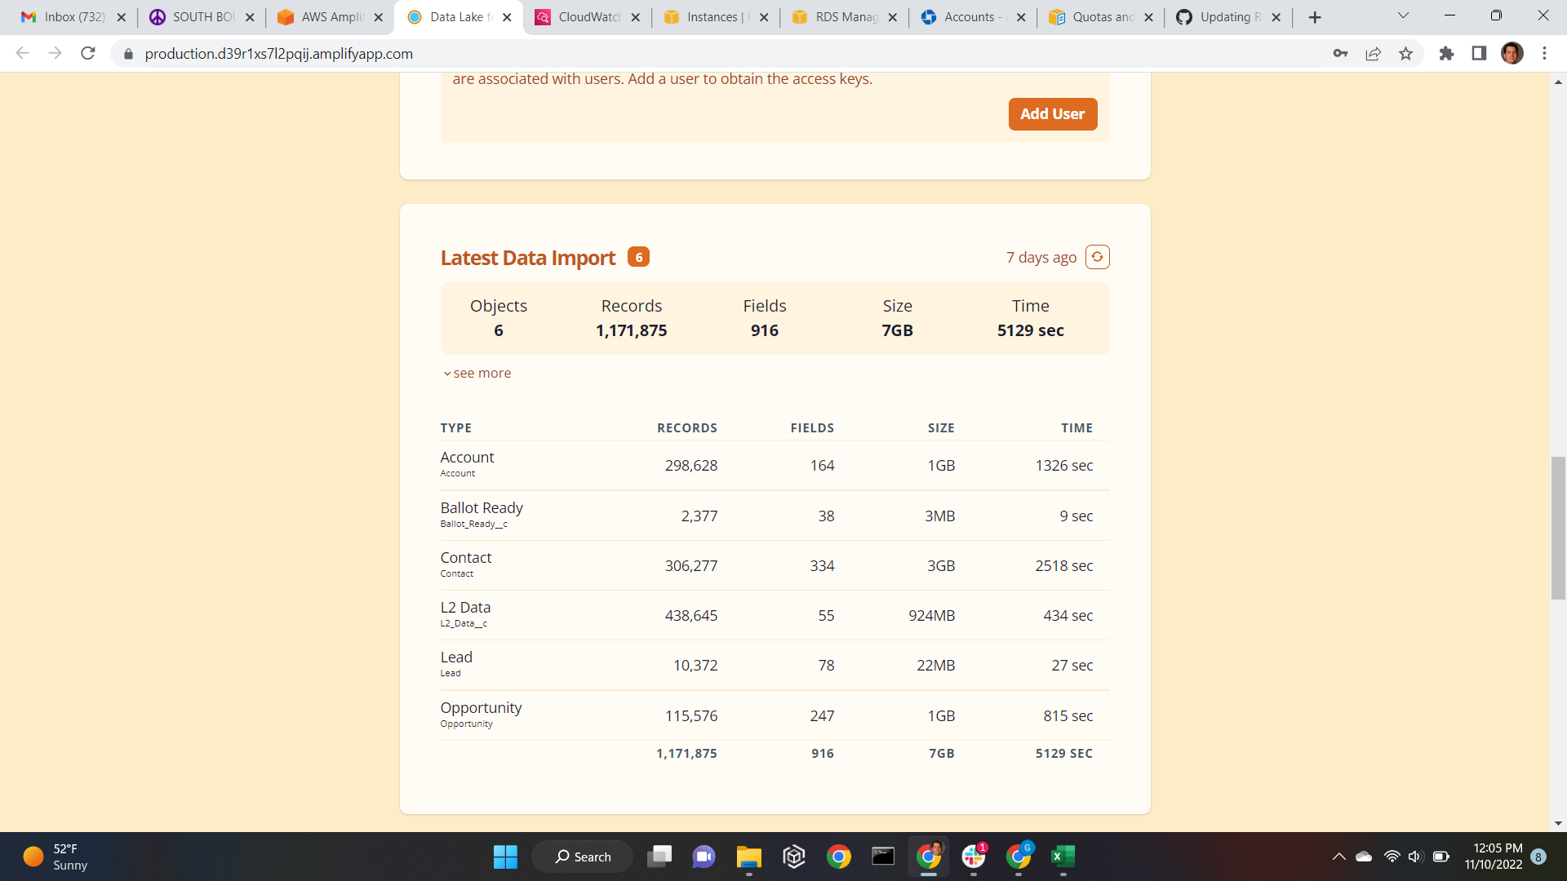The image size is (1567, 881).
Task: Collapse the 'see more' section
Action: point(477,373)
